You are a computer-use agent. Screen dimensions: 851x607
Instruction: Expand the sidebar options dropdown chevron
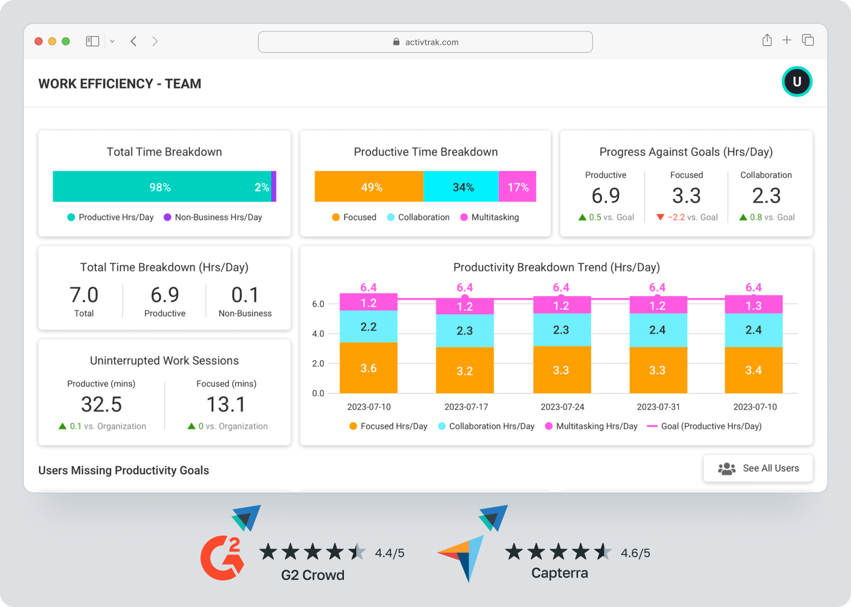point(112,41)
